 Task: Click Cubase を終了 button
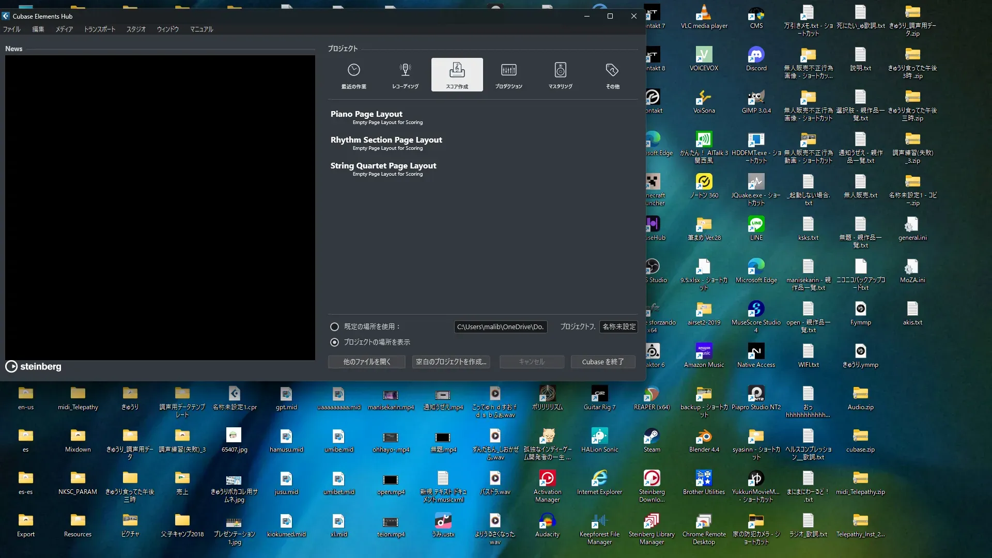602,362
